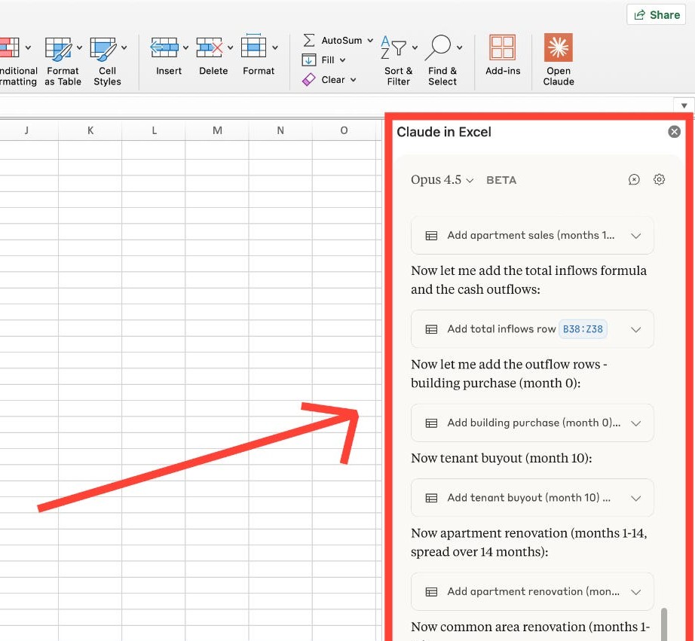This screenshot has width=695, height=641.
Task: Open the Opus 4.5 model selector
Action: tap(442, 180)
